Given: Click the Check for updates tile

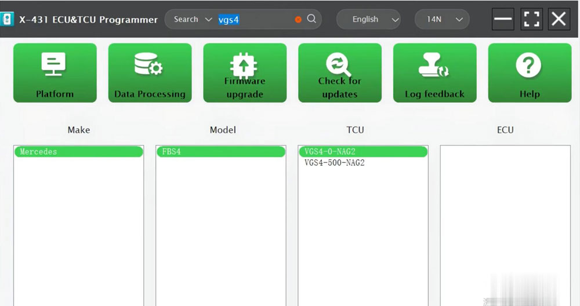Looking at the screenshot, I should tap(340, 73).
